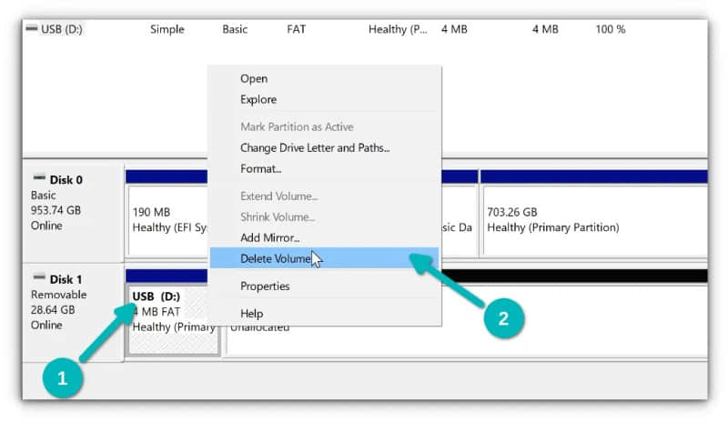Image resolution: width=728 pixels, height=422 pixels.
Task: Click the Healthy (P... status cell
Action: (x=398, y=29)
